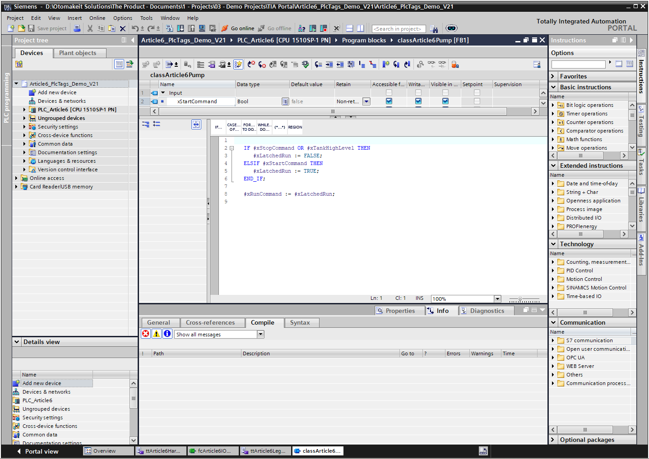Click the Monitoring glasses icon in editor toolbar
Screen dimensions: 649x459
[431, 64]
